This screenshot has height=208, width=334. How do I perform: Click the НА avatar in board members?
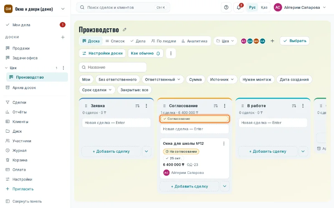[x=263, y=41]
